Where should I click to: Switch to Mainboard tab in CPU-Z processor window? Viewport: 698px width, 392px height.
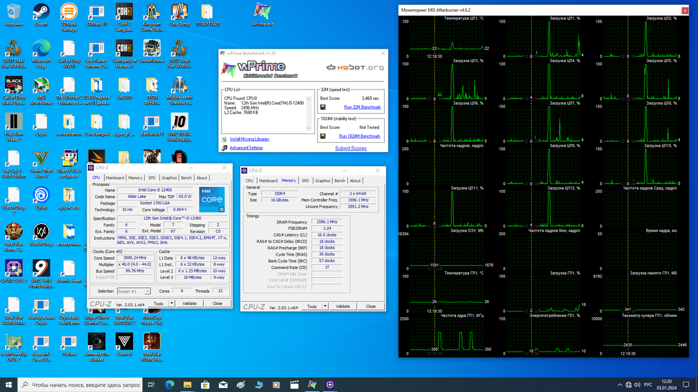point(115,178)
